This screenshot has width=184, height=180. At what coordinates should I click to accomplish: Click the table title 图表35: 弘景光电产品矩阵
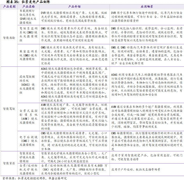pyautogui.click(x=28, y=2)
